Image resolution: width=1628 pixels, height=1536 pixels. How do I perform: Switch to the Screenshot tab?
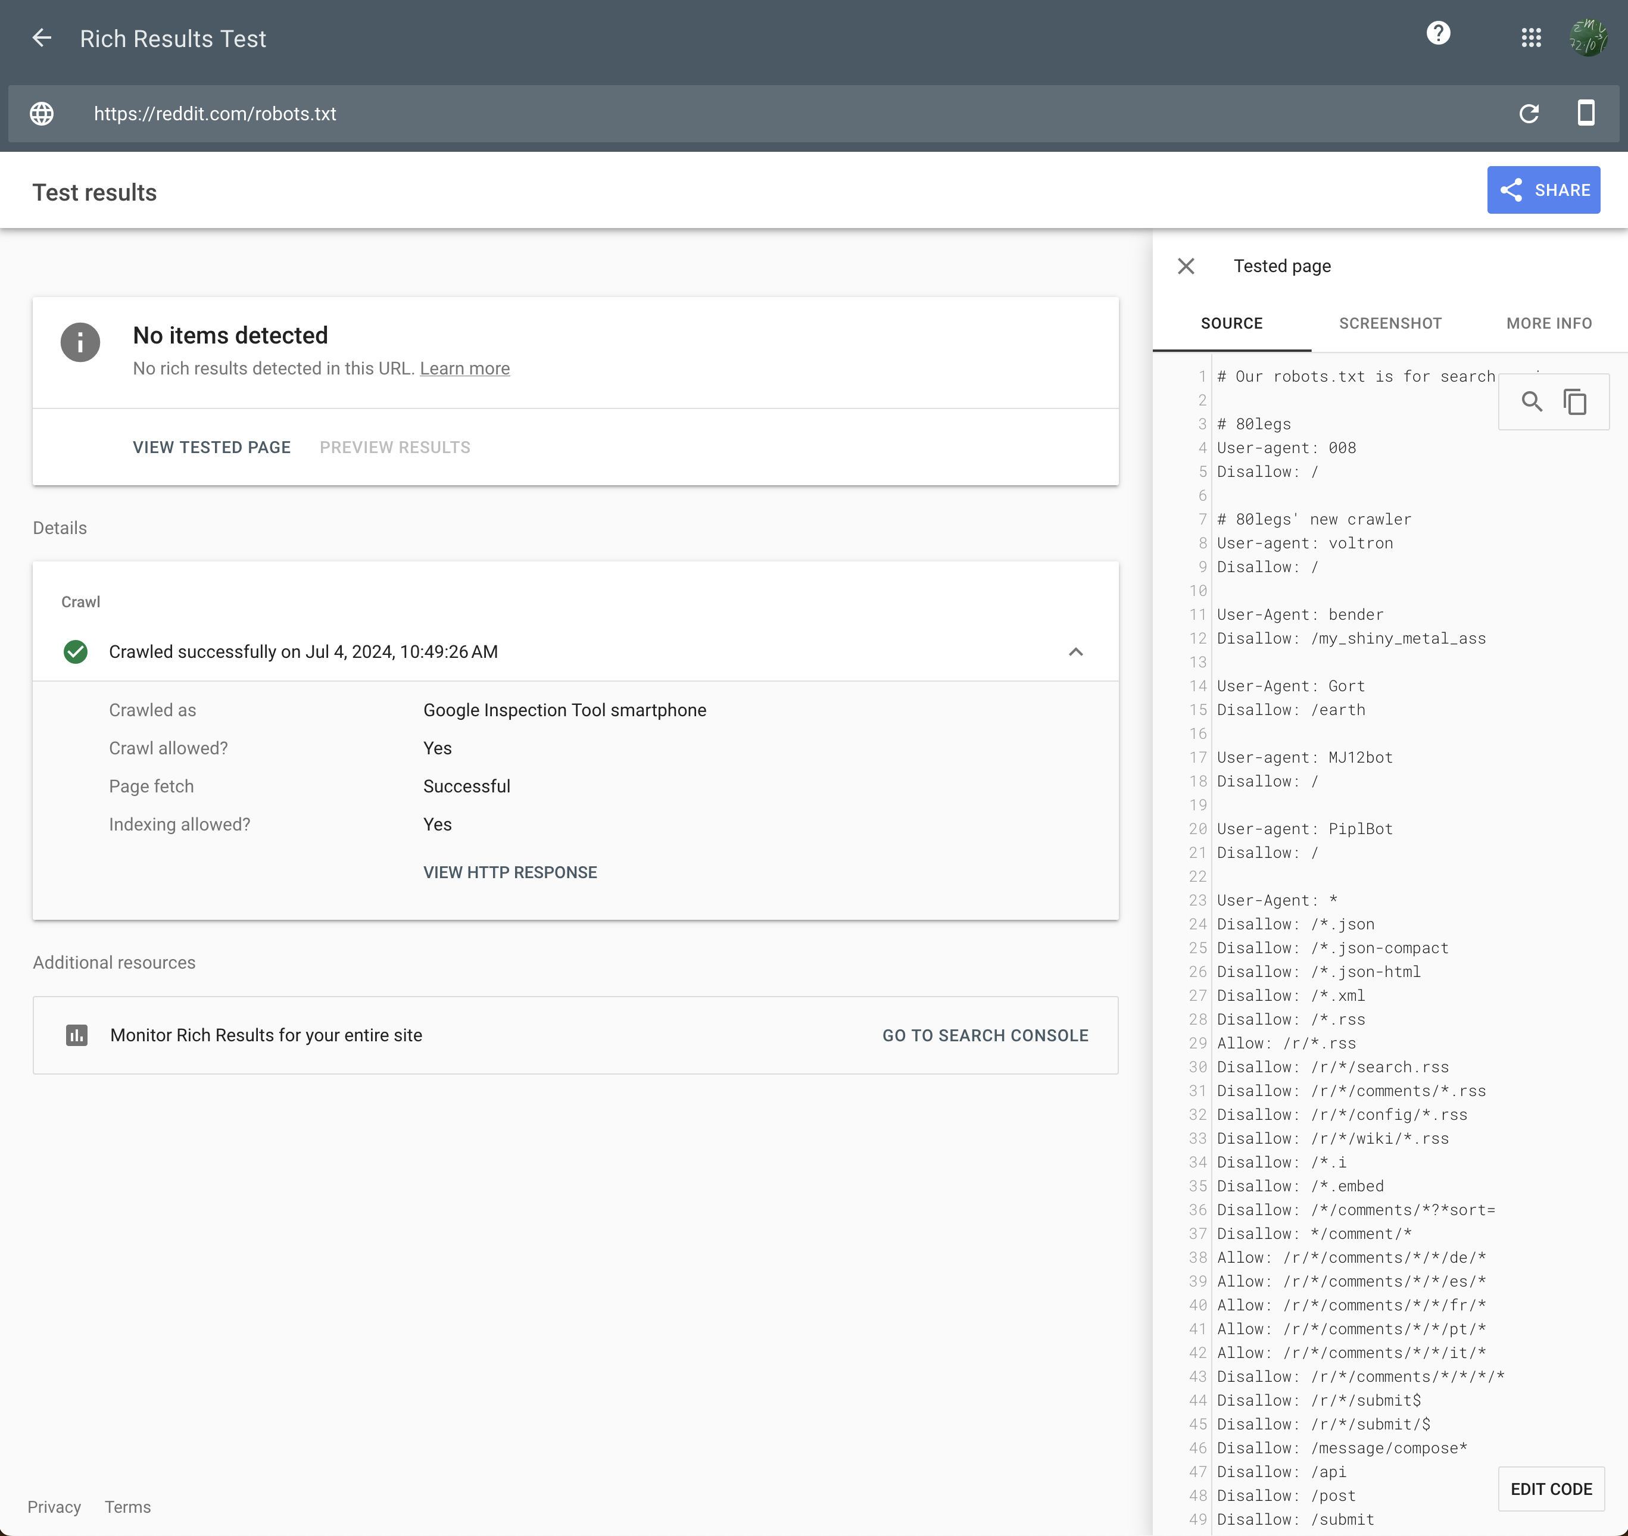click(1390, 323)
